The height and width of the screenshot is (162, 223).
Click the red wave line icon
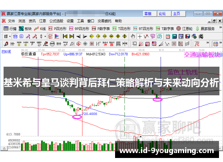click(x=146, y=36)
